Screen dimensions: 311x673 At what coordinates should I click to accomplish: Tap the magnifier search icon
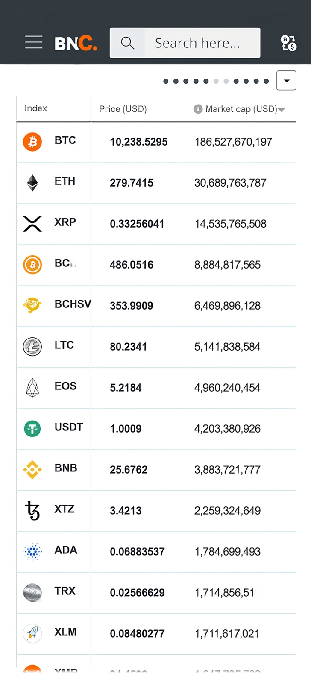[127, 43]
